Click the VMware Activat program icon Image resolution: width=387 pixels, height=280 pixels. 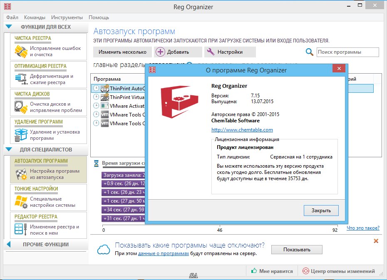pos(104,106)
